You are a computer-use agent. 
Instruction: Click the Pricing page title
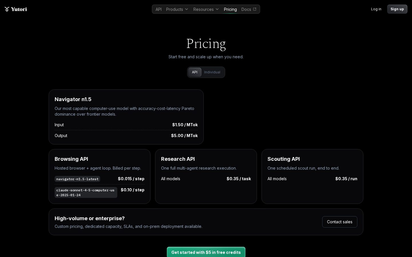[x=206, y=44]
